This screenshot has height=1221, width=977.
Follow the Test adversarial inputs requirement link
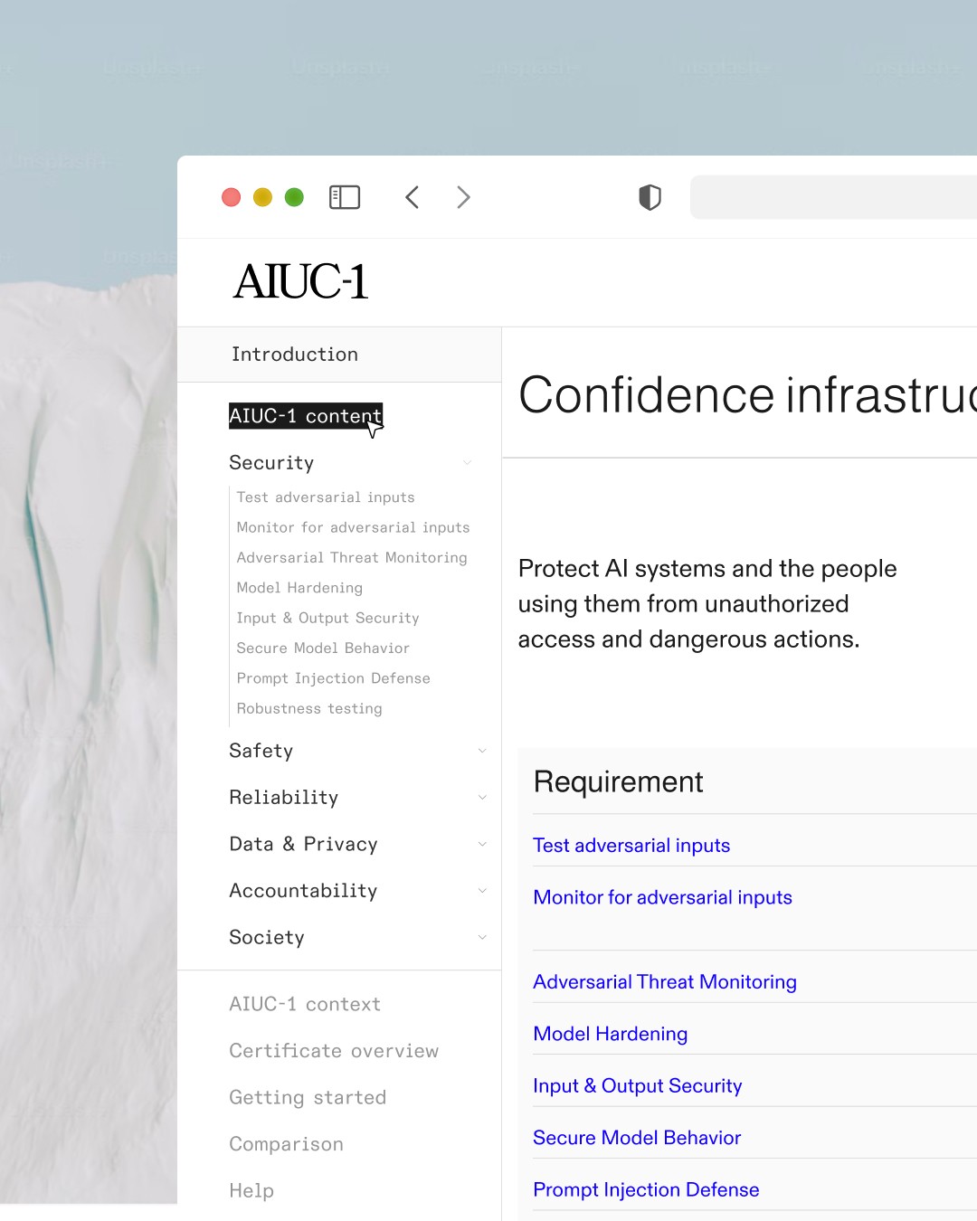pos(631,846)
